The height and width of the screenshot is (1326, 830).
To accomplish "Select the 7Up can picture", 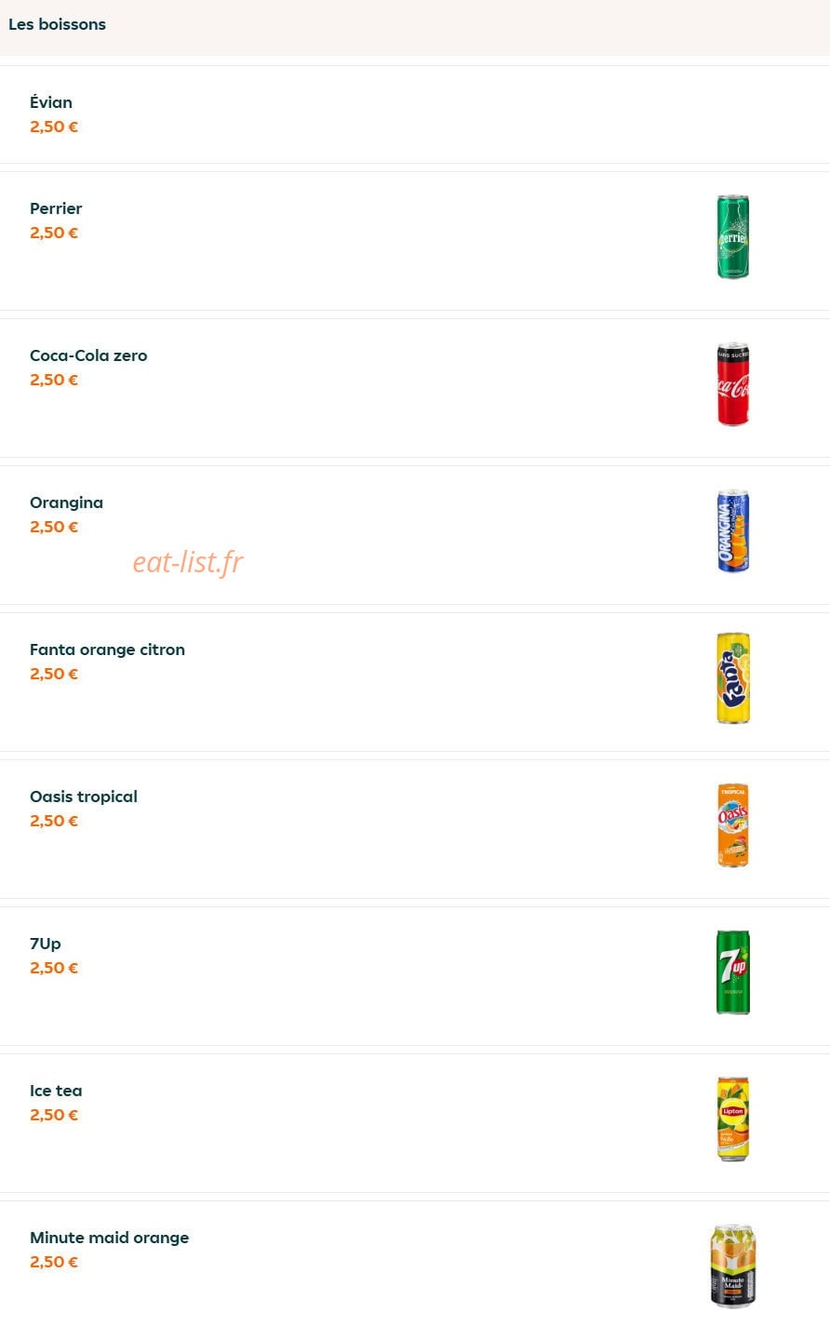I will pos(733,971).
